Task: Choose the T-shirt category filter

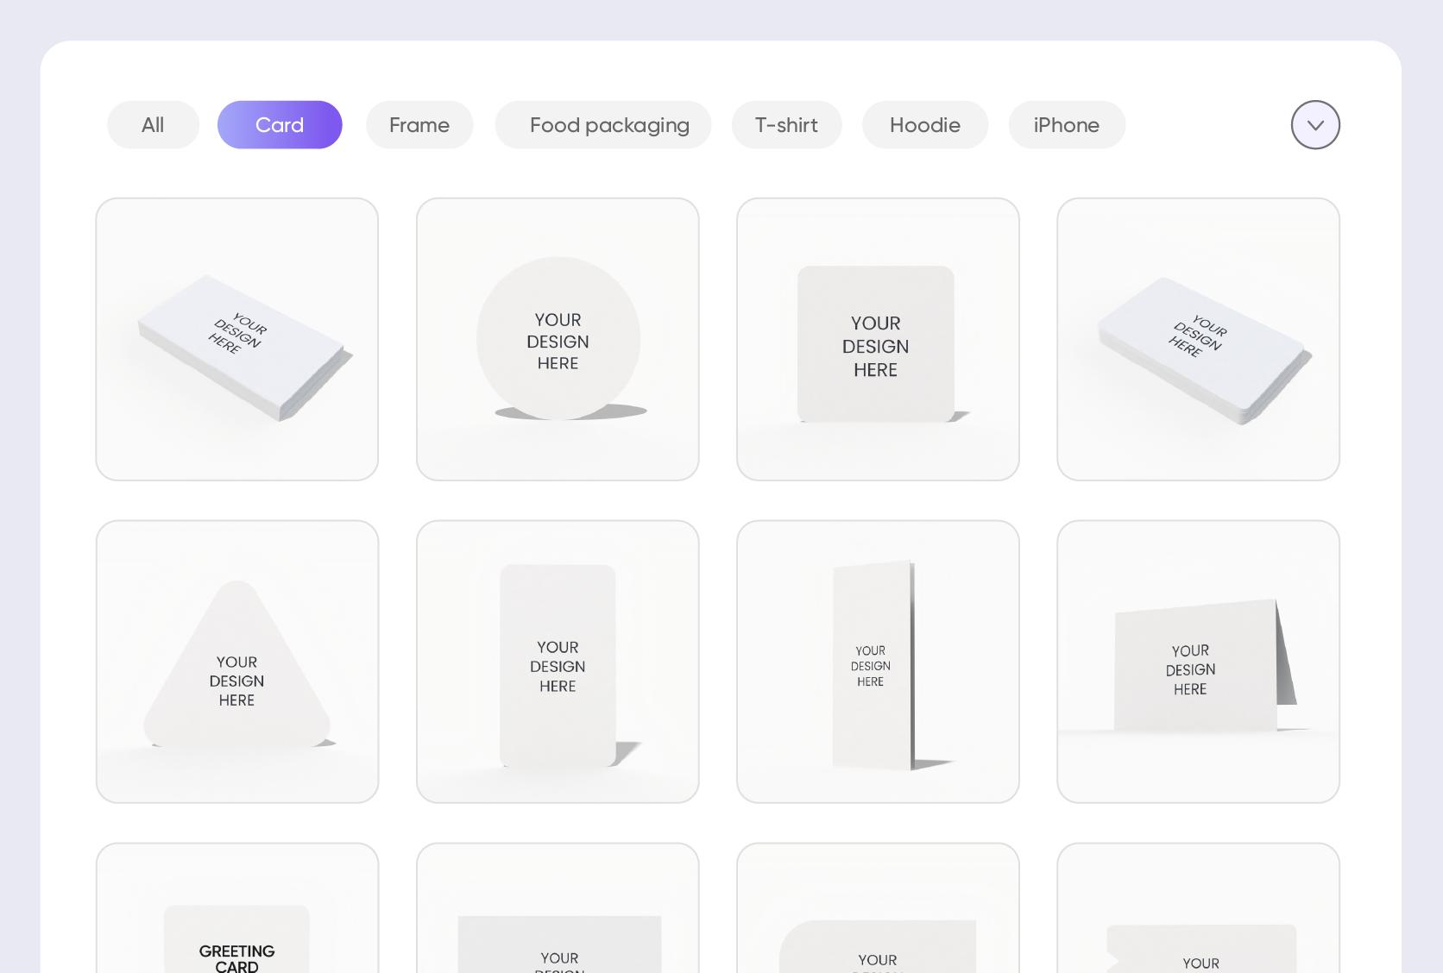Action: point(786,125)
